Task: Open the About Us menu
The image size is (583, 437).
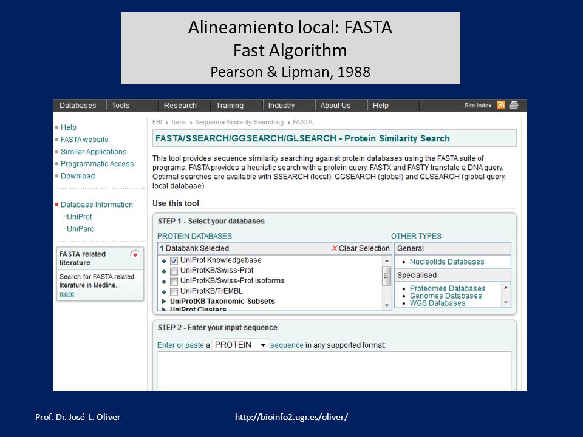Action: pos(335,106)
